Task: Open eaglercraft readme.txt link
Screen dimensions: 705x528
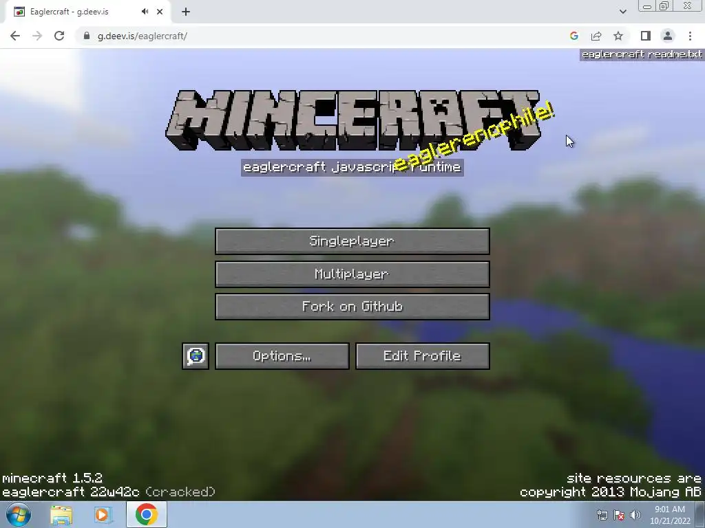Action: 642,54
